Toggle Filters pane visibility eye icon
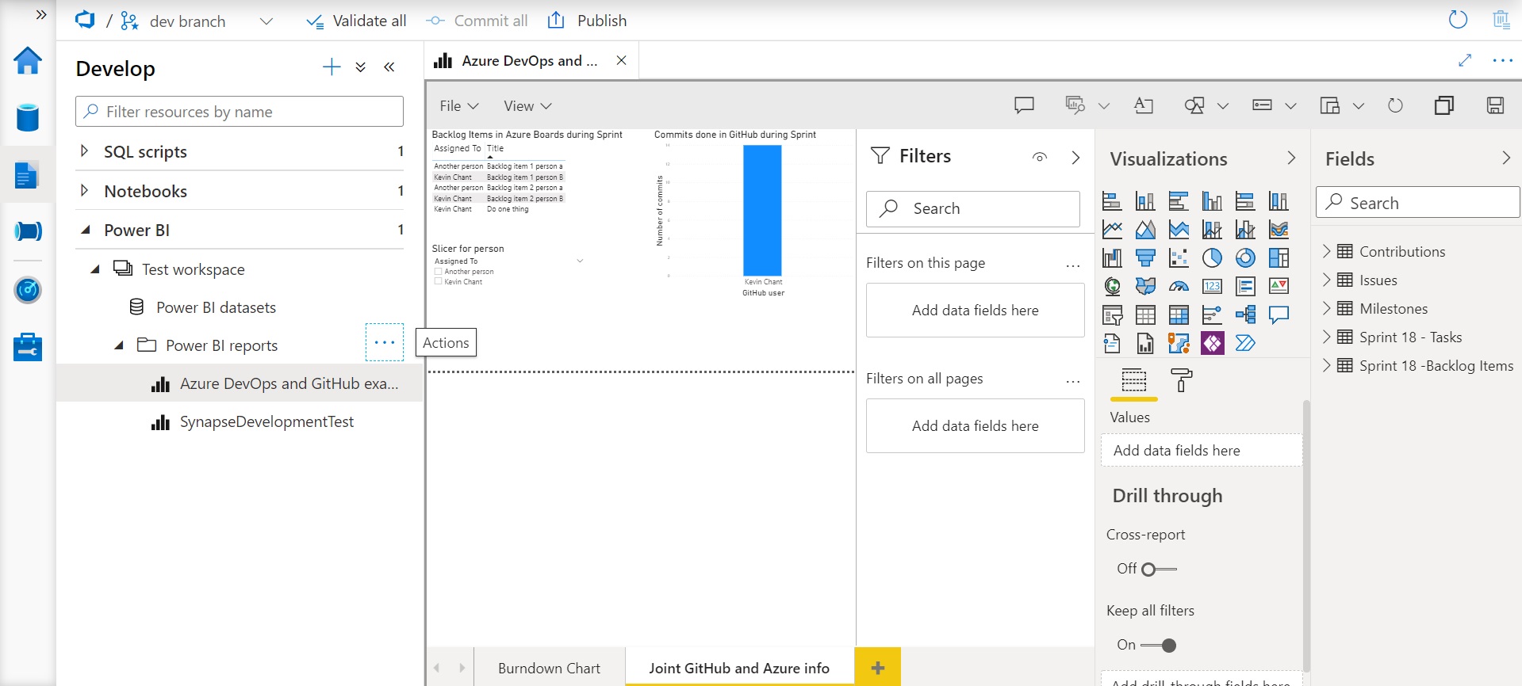1522x686 pixels. click(1040, 157)
